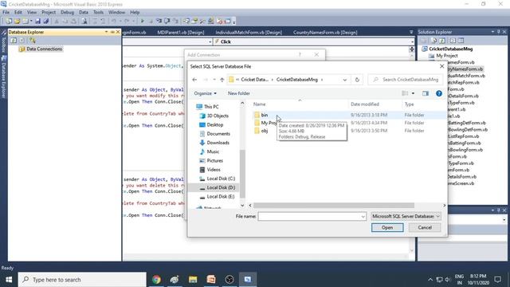Select the bin folder
This screenshot has height=287, width=510.
tap(264, 115)
